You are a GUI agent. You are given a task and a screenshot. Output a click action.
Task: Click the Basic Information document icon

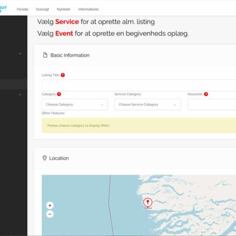(x=45, y=55)
